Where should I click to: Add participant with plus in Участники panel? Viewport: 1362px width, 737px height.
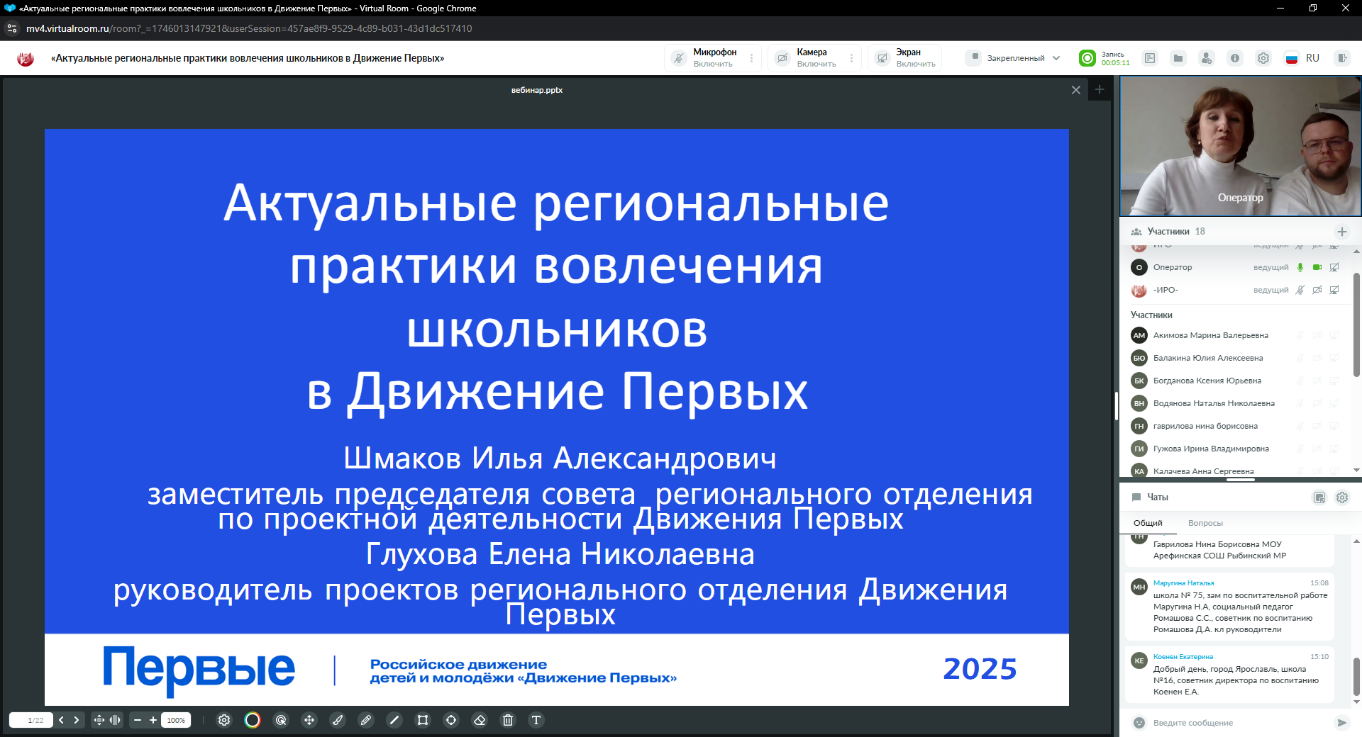click(x=1342, y=232)
